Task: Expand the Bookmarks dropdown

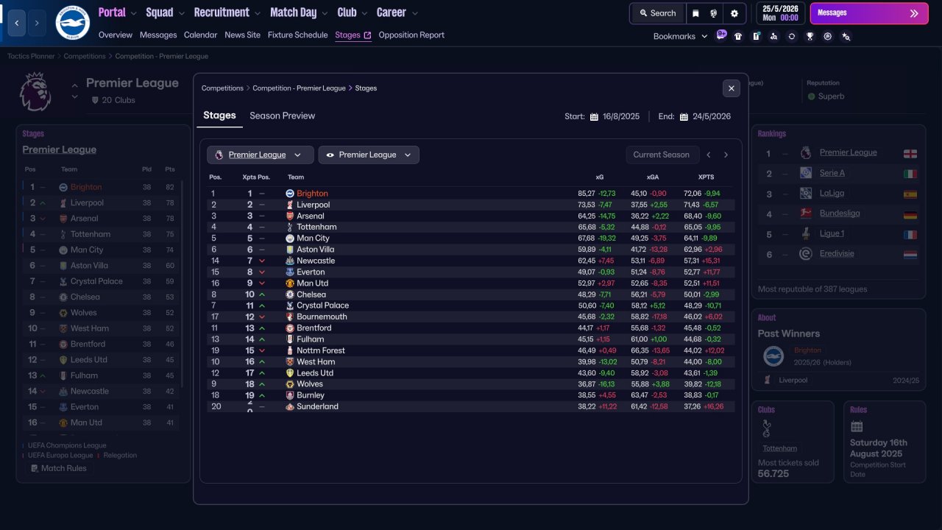Action: tap(680, 36)
